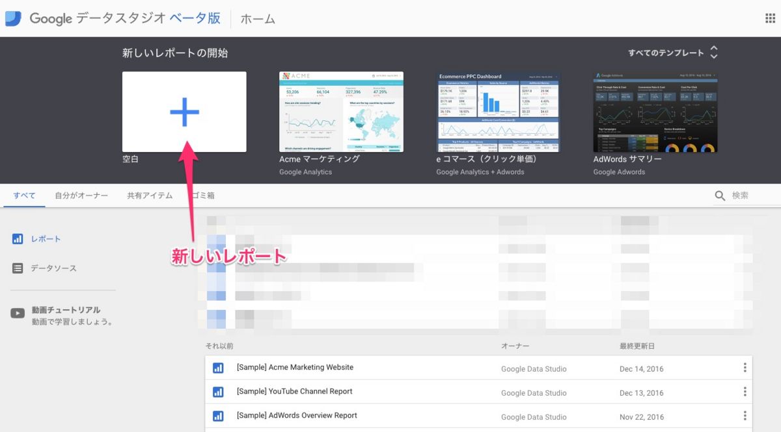Open more options for AdWords Overview Report
Image resolution: width=781 pixels, height=432 pixels.
coord(745,416)
